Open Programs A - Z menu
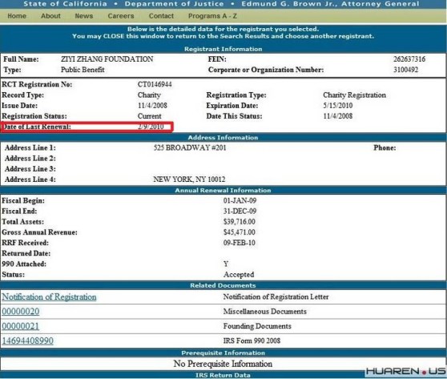This screenshot has width=447, height=379. 212,16
